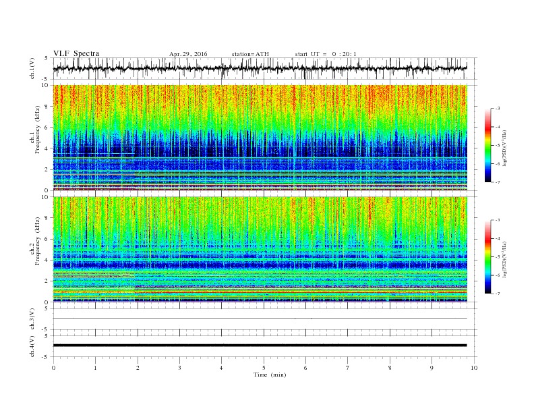Click the '4' kHz tick of ch.2 spectrogram
The image size is (534, 413).
pyautogui.click(x=47, y=260)
